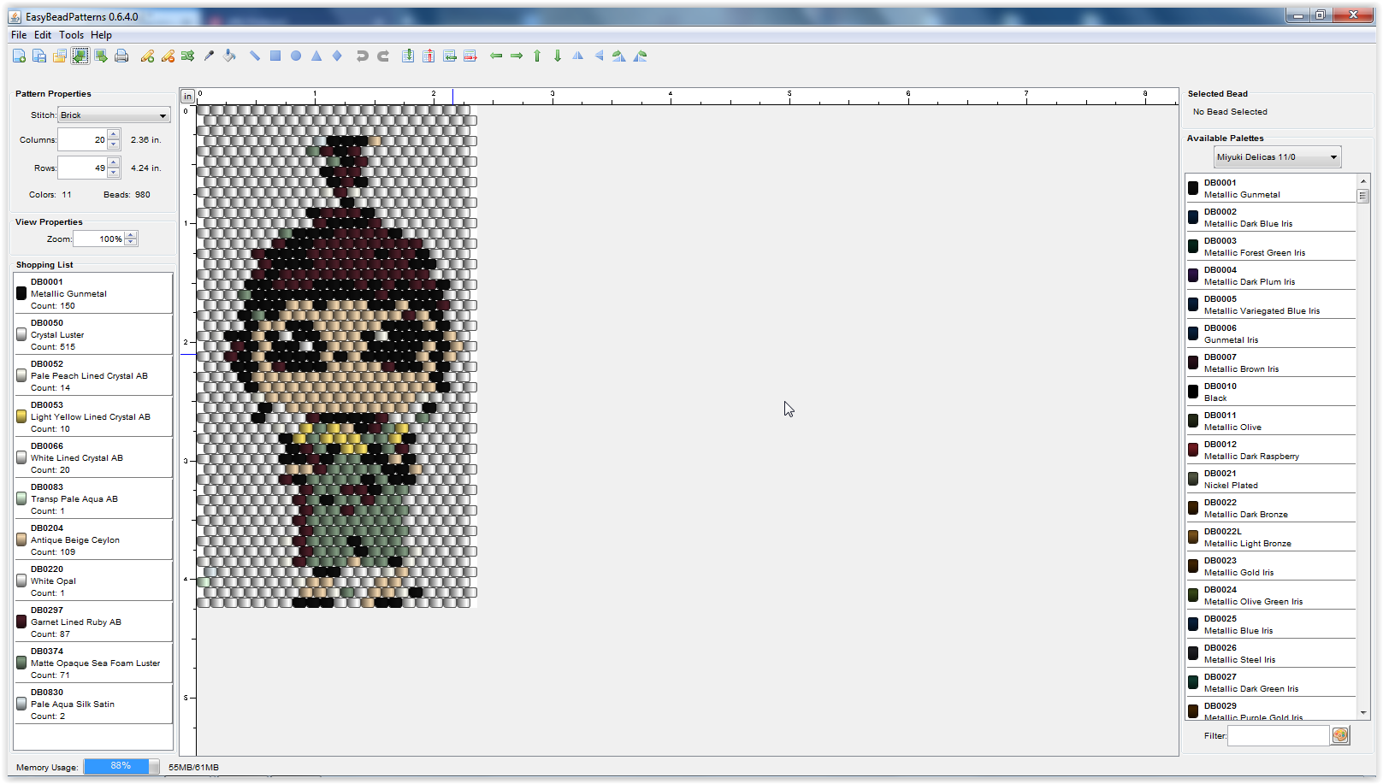Click the undo arrow icon
Screen dimensions: 1383x784
point(362,56)
